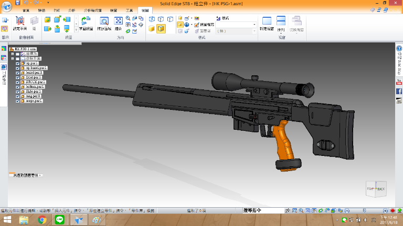Expand the 座標系 (coordinate system) tree node
The width and height of the screenshot is (403, 226).
pos(13,54)
